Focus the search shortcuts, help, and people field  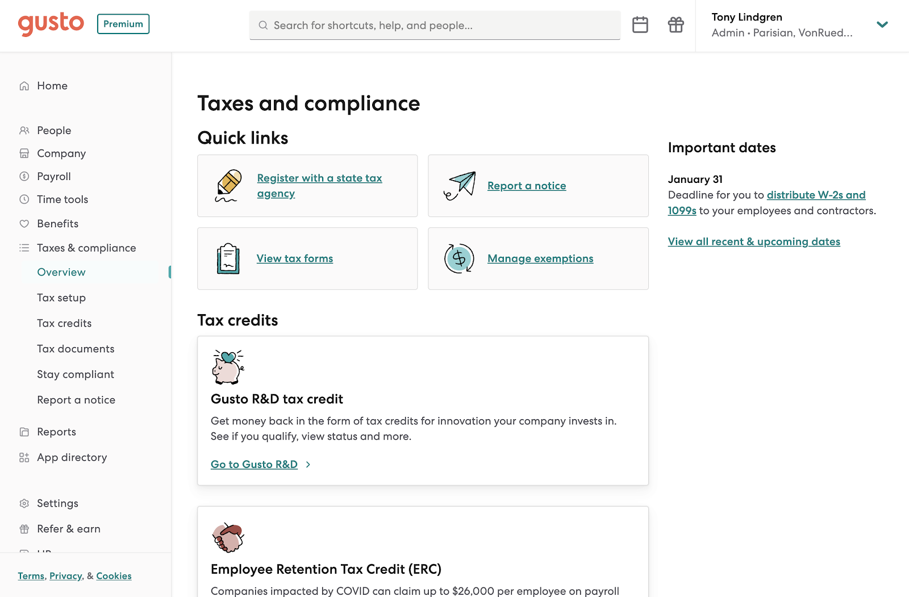click(435, 25)
